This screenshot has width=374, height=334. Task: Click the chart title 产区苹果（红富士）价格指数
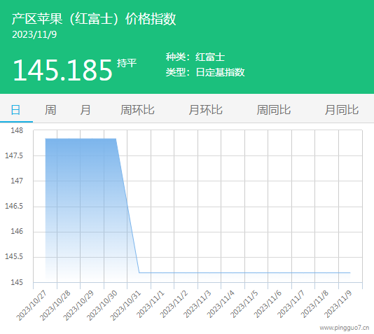coord(94,19)
